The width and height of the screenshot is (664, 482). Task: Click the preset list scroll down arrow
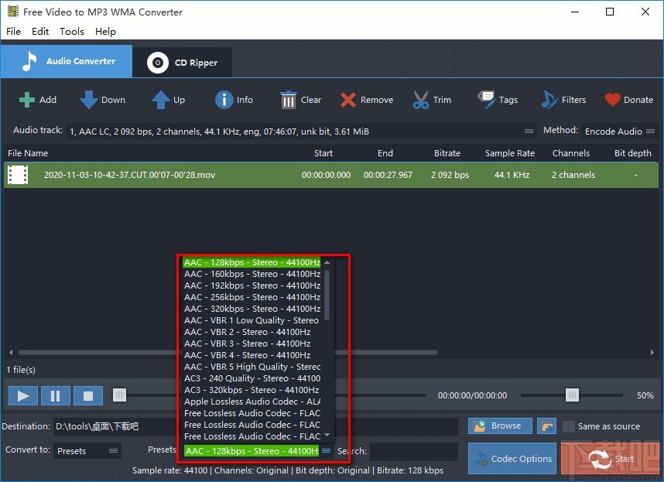click(x=327, y=435)
